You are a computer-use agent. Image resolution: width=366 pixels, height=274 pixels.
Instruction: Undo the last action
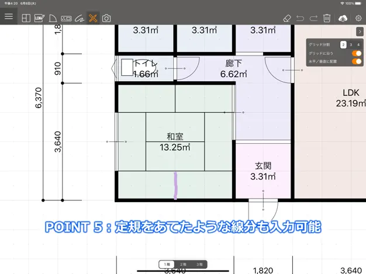click(x=300, y=18)
